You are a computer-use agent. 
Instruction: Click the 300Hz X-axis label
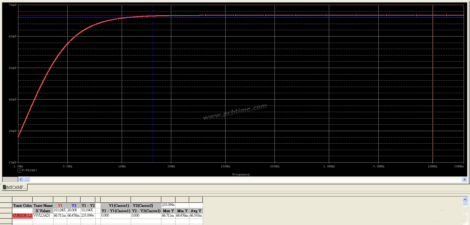tap(275, 166)
